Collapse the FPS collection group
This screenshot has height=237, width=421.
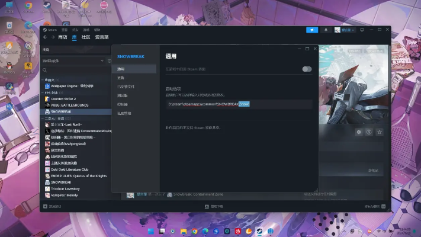[x=43, y=92]
